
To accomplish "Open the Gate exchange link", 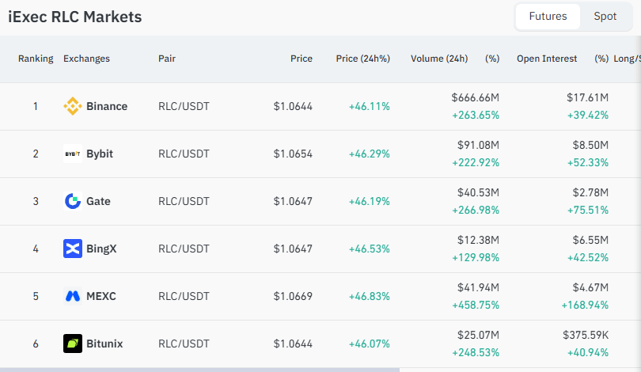I will 98,201.
